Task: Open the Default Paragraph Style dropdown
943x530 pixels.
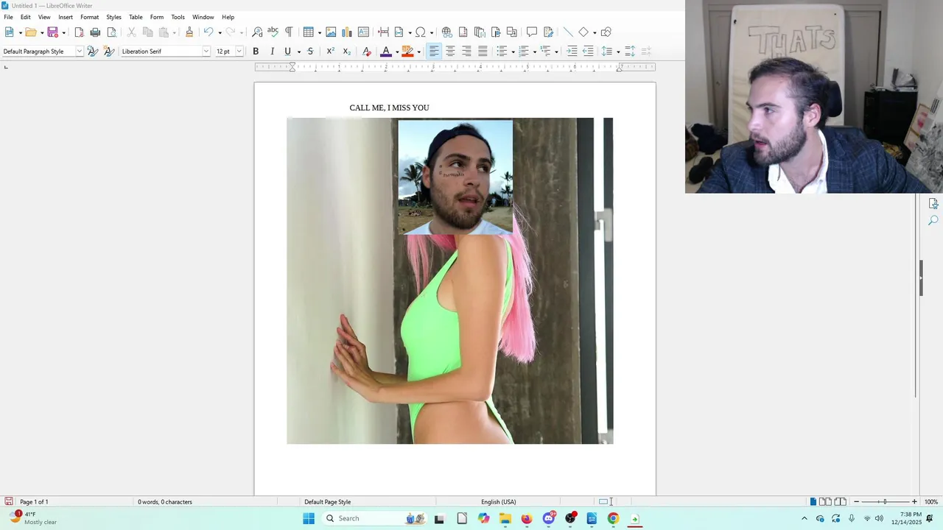Action: pyautogui.click(x=80, y=51)
